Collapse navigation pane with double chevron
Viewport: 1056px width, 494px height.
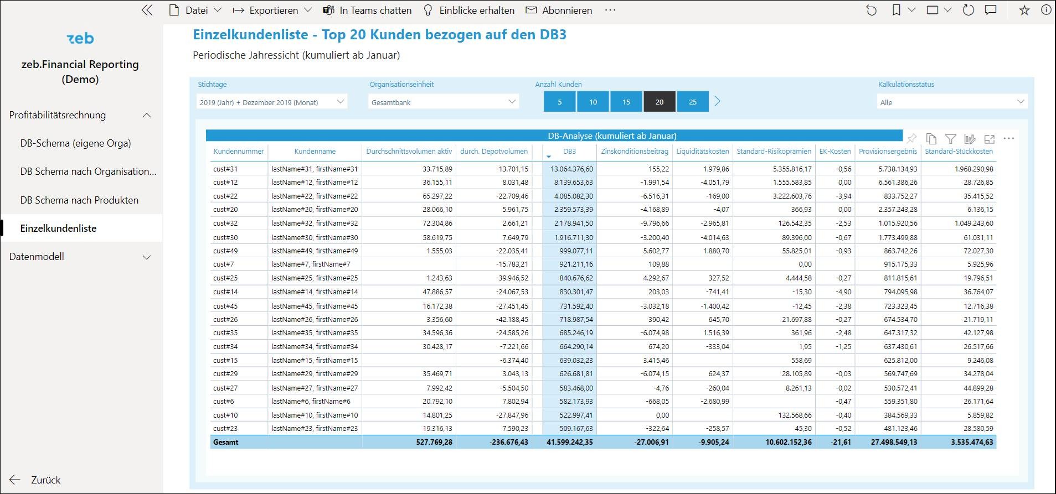coord(147,11)
